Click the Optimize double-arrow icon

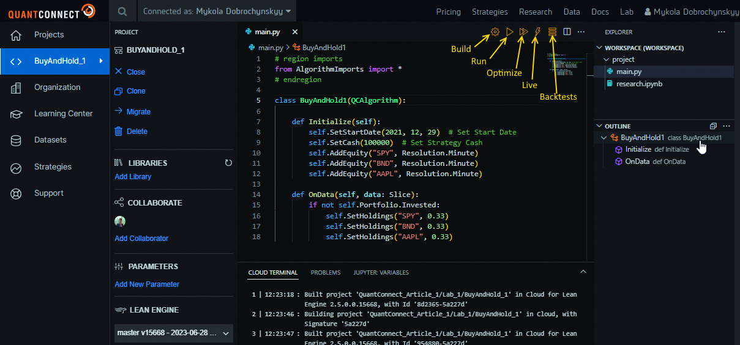[523, 32]
